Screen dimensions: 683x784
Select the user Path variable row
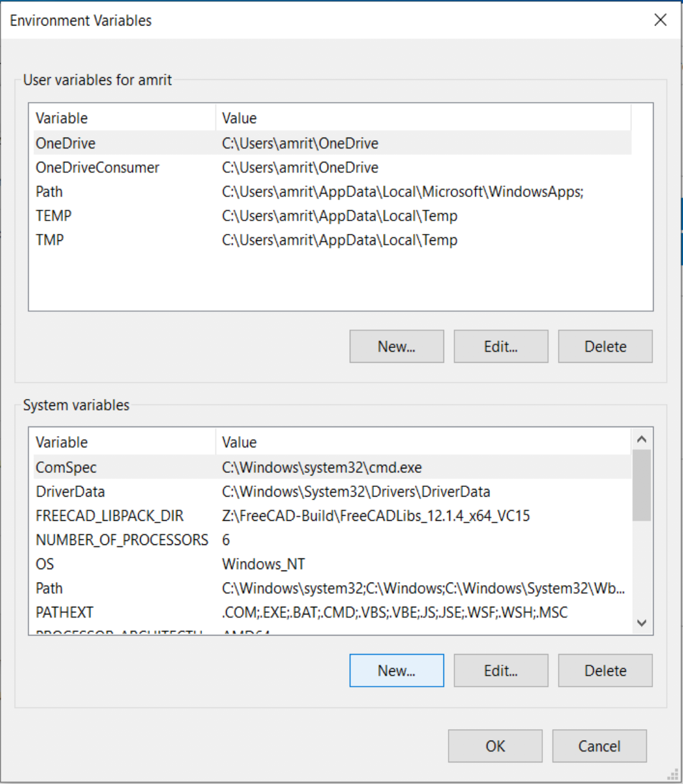tap(50, 192)
